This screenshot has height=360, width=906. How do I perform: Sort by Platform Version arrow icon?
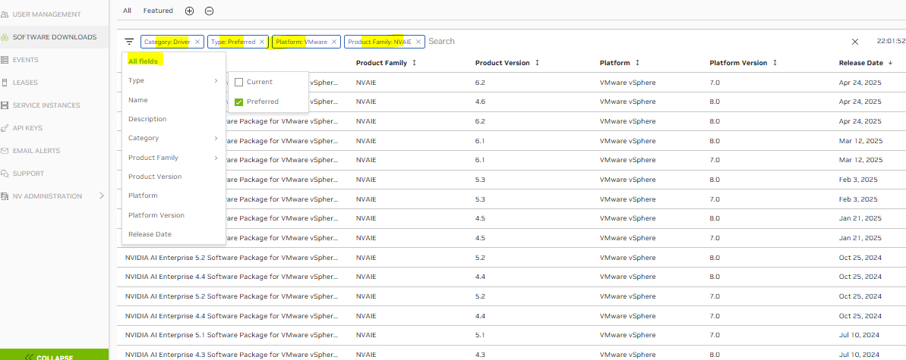(775, 62)
